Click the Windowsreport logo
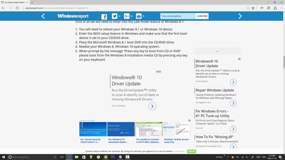Image resolution: width=285 pixels, height=160 pixels. 73,16
